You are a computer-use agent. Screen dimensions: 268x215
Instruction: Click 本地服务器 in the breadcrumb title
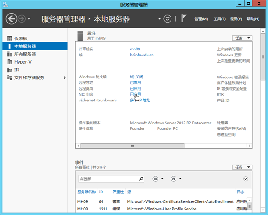click(x=112, y=19)
